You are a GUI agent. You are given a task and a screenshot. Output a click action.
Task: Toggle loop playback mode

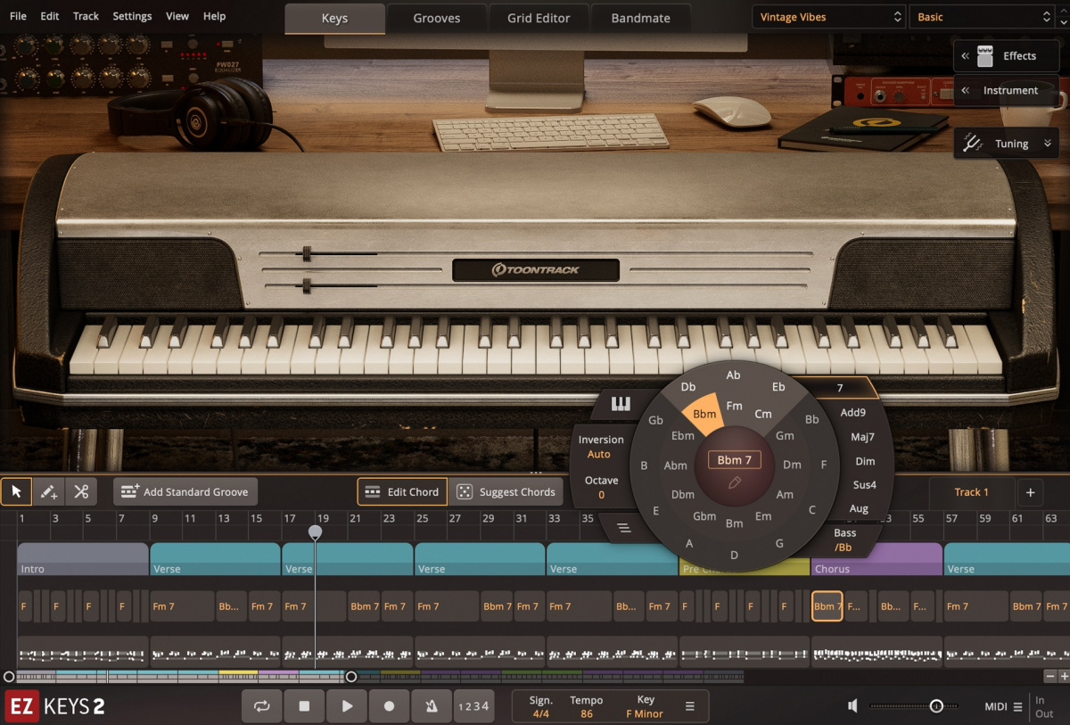(x=261, y=705)
